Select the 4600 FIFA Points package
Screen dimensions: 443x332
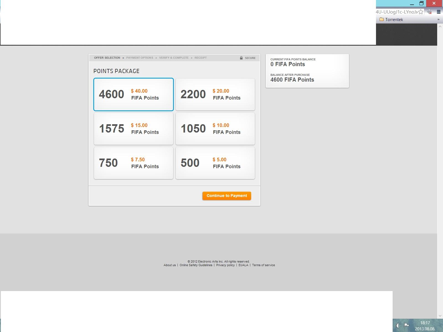pos(133,94)
